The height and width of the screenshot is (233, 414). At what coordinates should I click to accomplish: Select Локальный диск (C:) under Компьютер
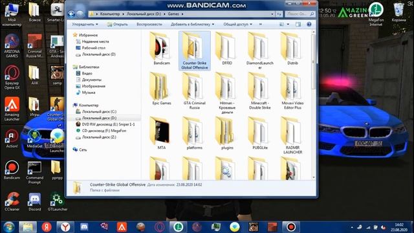[x=96, y=111]
